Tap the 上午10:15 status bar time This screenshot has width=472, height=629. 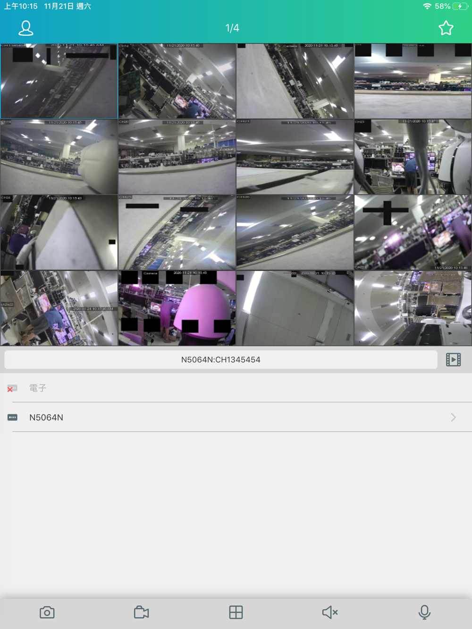click(21, 6)
